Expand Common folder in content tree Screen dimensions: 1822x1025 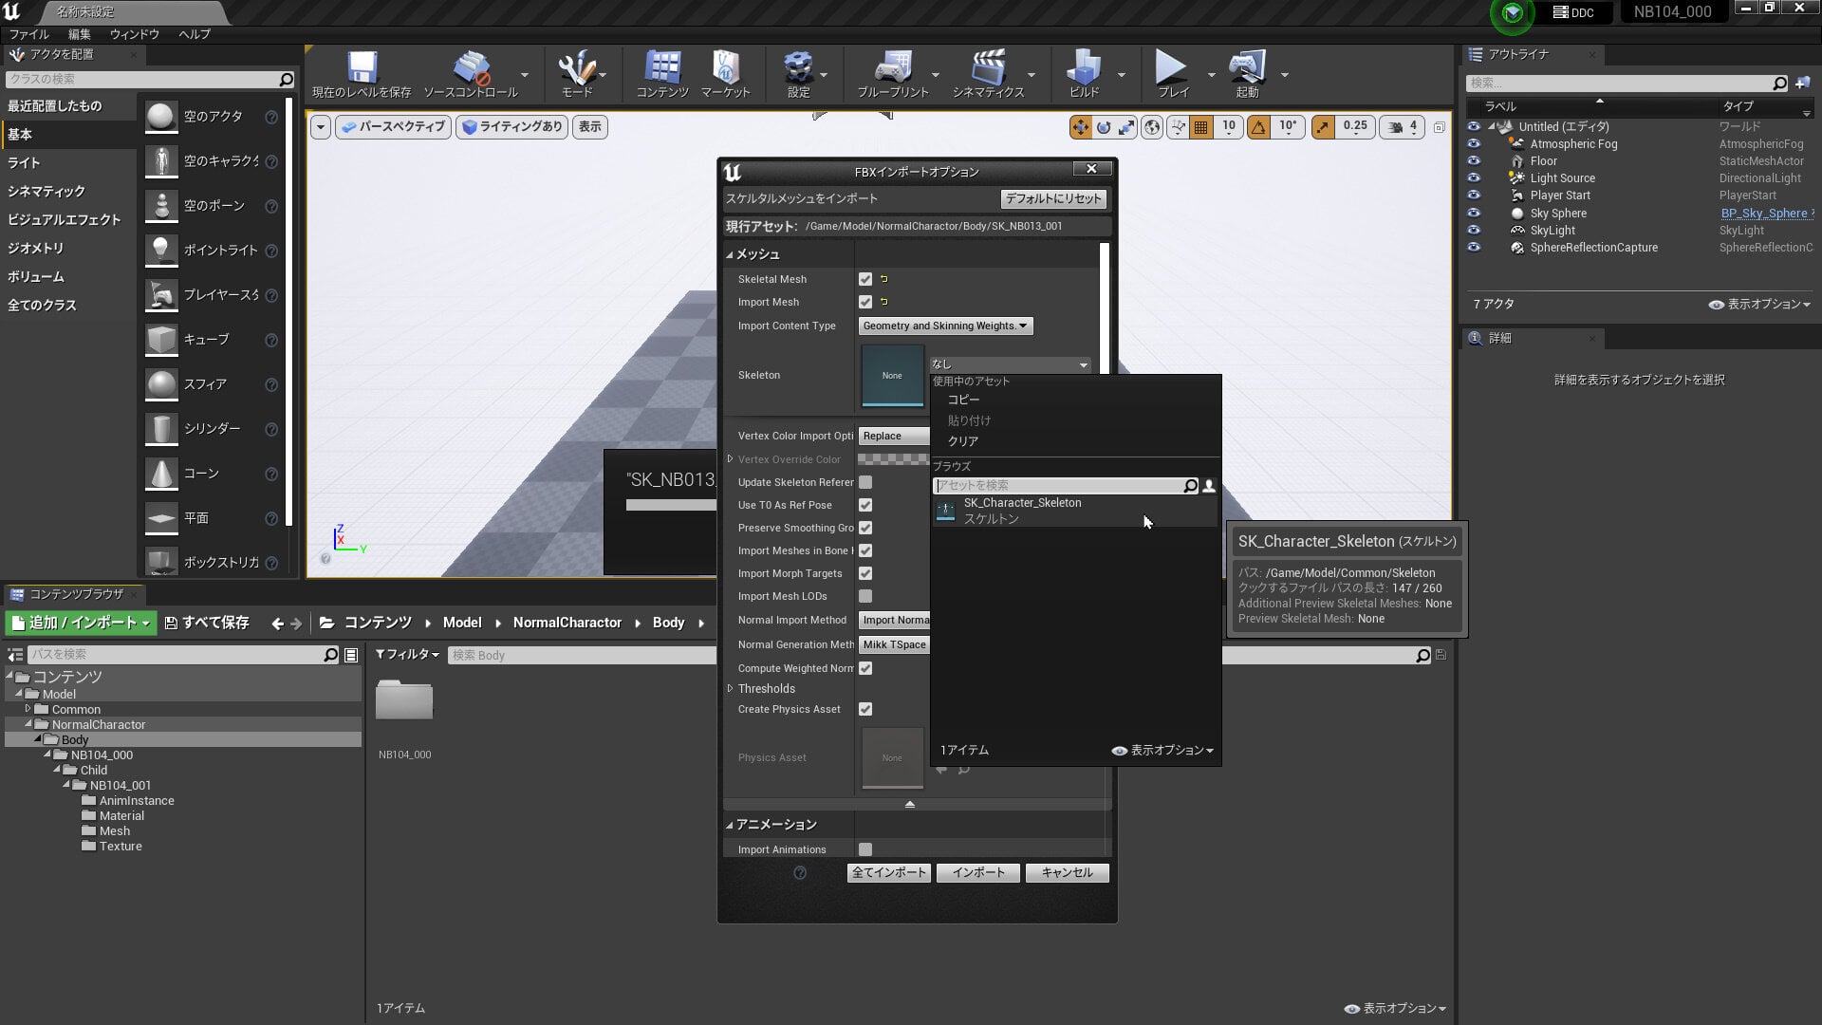click(x=28, y=709)
